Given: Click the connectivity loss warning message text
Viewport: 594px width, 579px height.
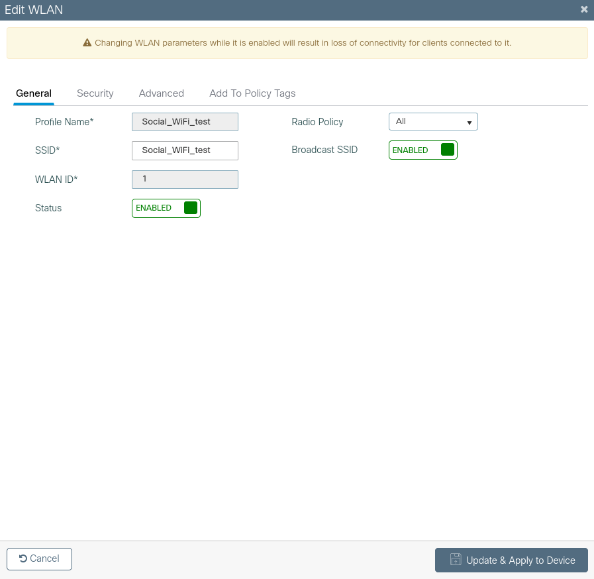Looking at the screenshot, I should click(303, 43).
